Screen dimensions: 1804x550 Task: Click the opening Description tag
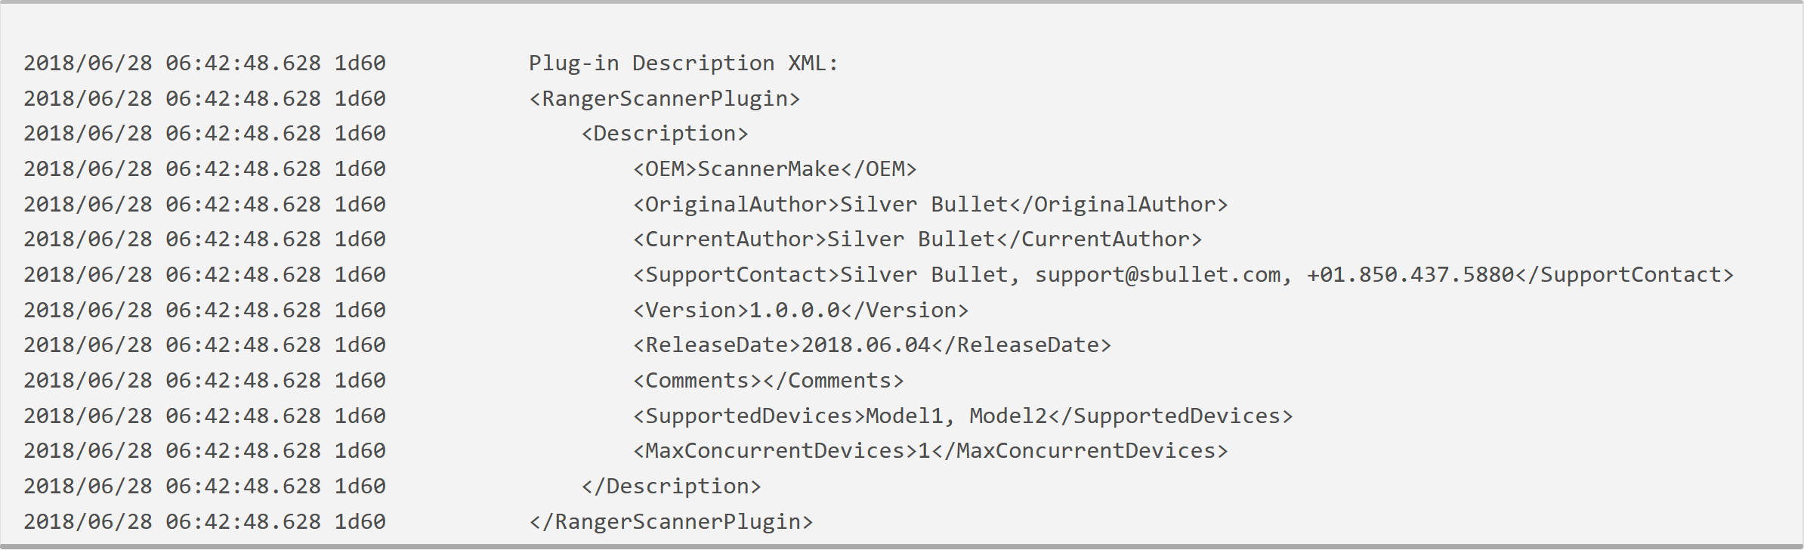pyautogui.click(x=664, y=134)
